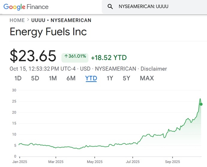The height and width of the screenshot is (167, 207).
Task: Switch chart to 1D range
Action: click(18, 78)
